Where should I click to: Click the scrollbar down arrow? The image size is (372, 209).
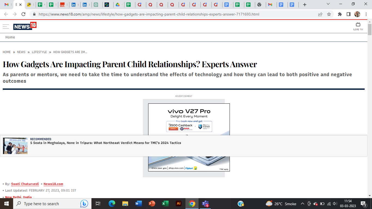370,196
